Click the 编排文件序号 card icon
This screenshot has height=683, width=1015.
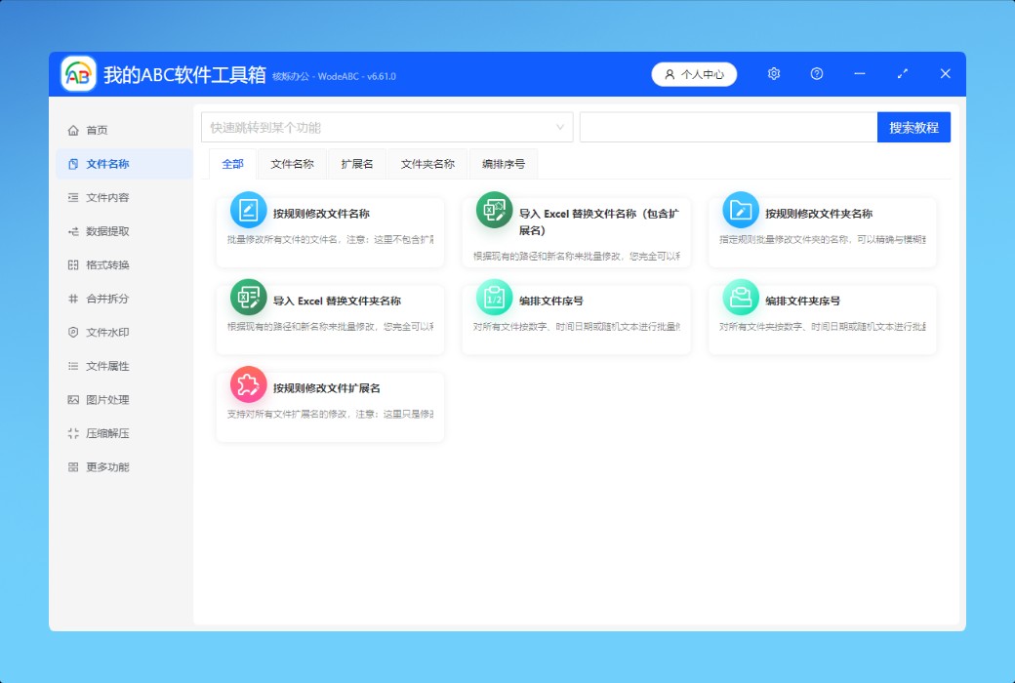coord(494,297)
